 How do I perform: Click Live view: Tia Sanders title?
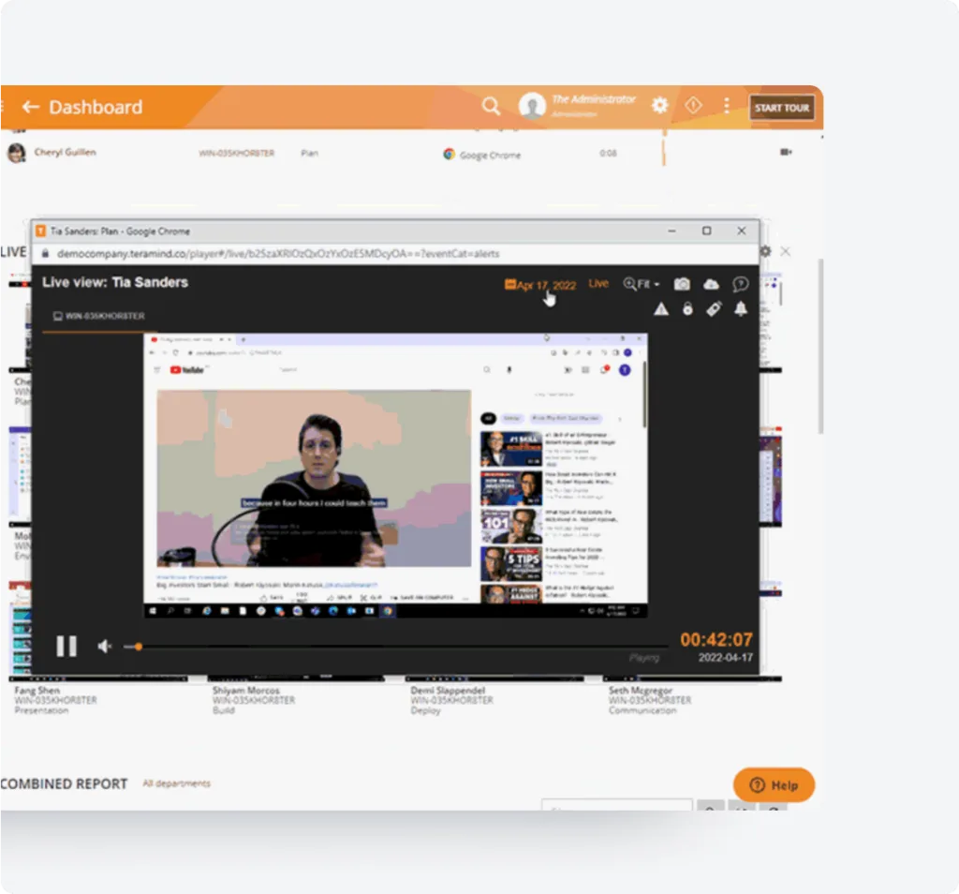[115, 282]
